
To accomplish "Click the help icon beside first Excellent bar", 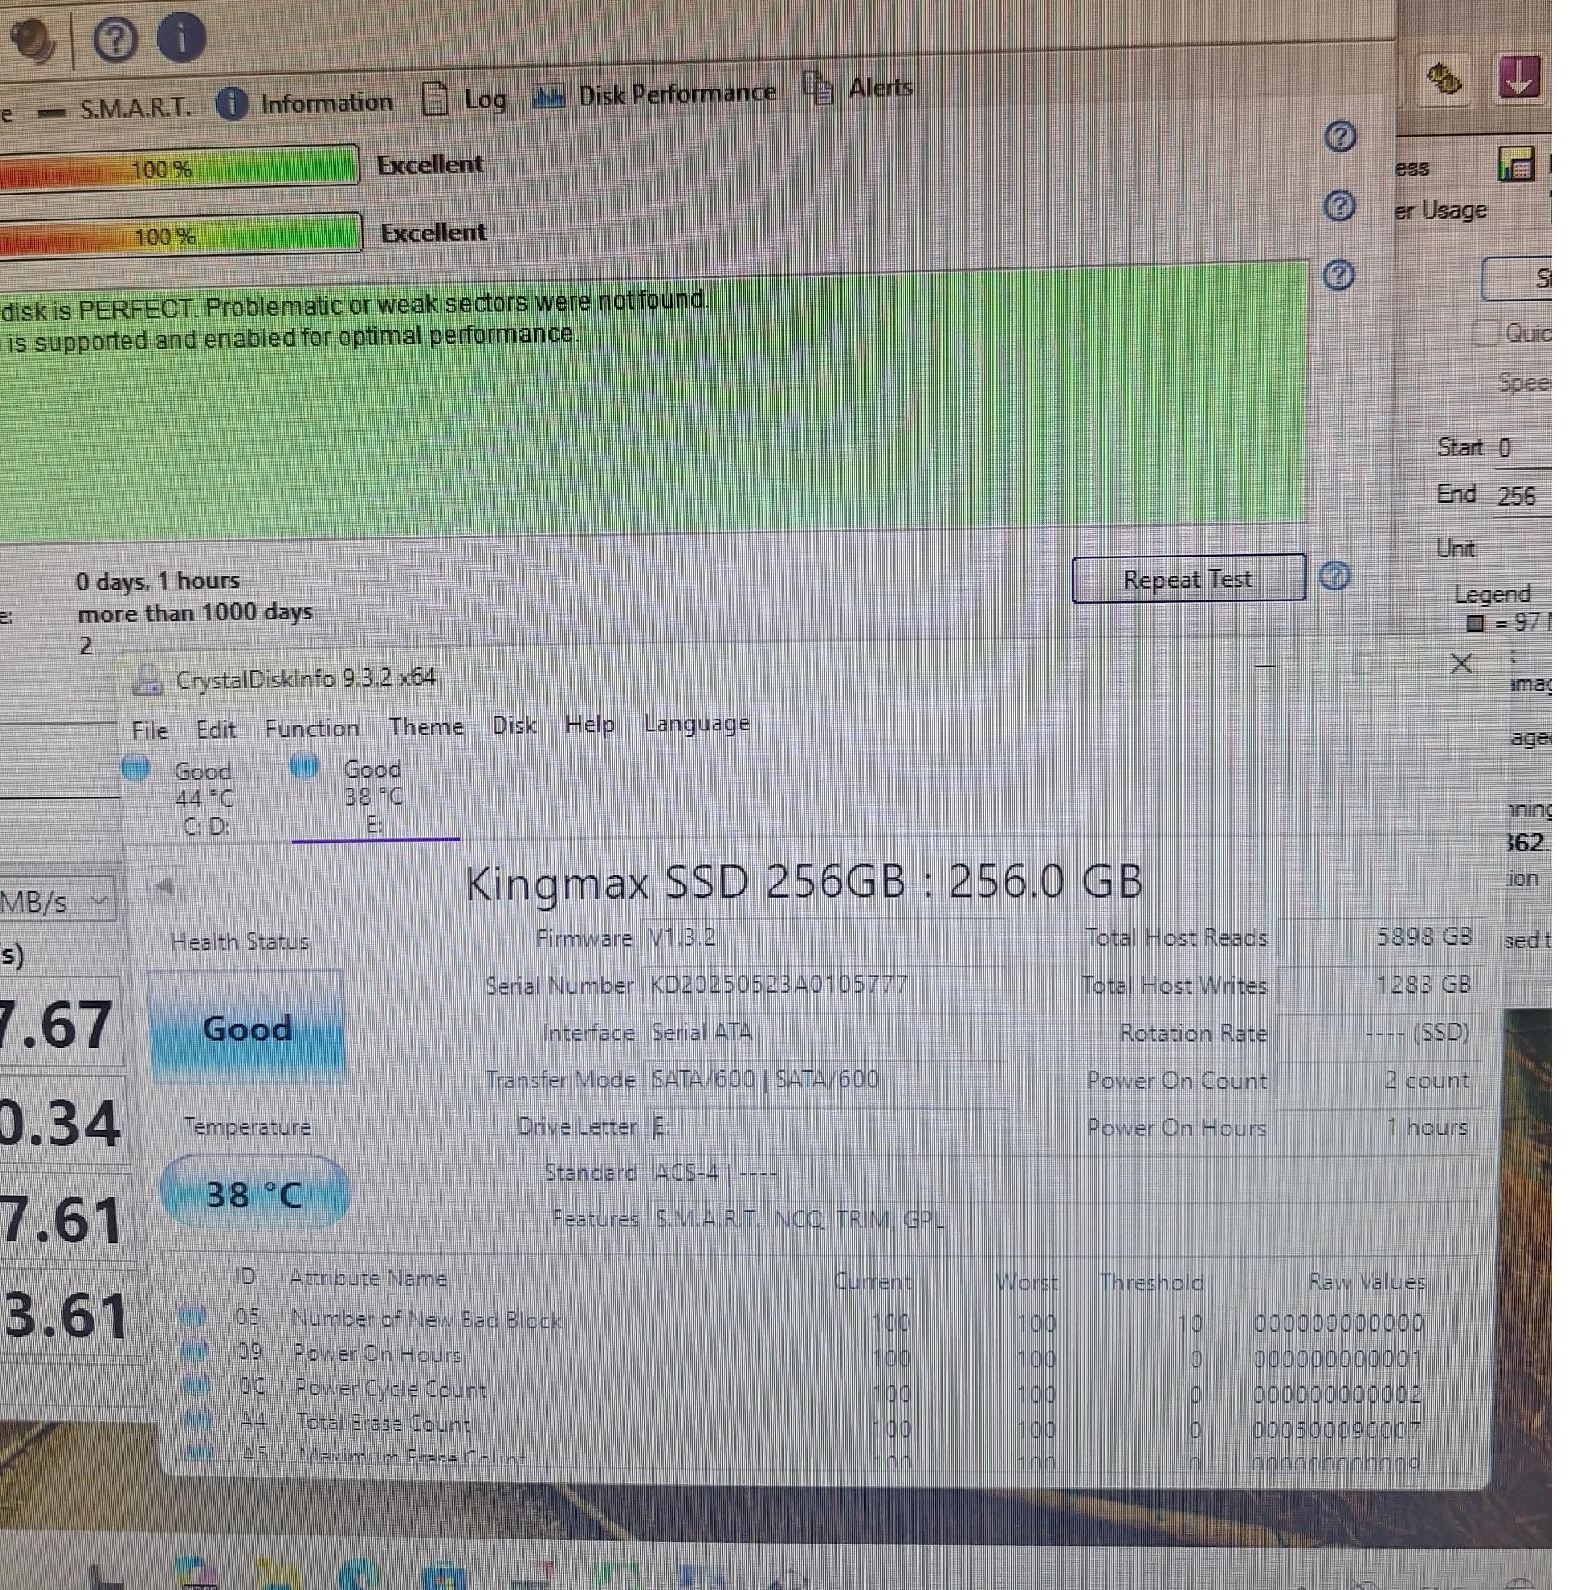I will point(1340,137).
